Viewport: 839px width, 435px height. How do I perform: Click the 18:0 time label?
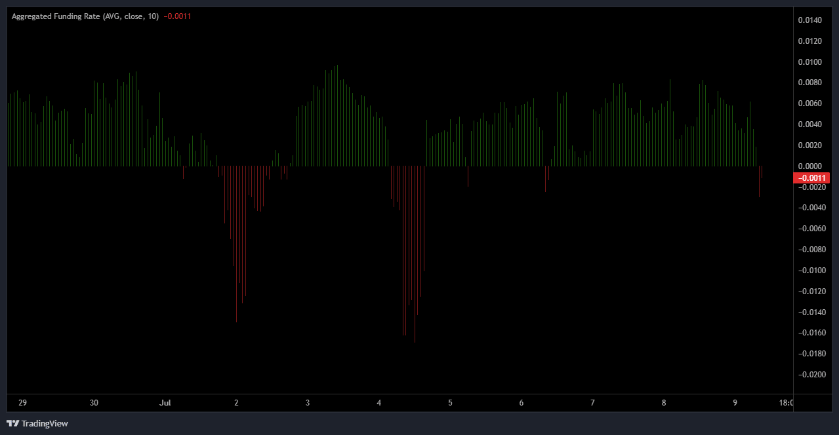point(785,403)
